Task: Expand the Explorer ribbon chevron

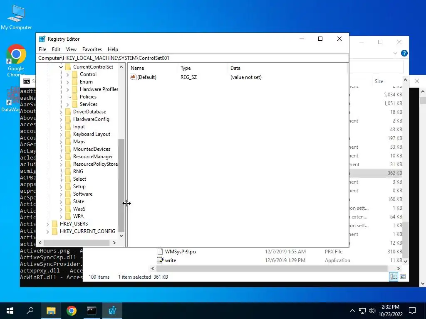Action: (x=395, y=53)
